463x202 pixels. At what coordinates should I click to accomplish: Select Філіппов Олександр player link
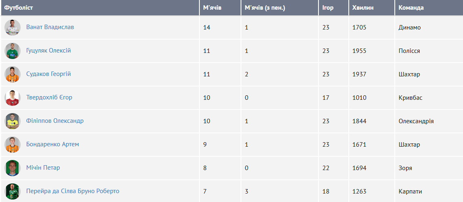[55, 121]
